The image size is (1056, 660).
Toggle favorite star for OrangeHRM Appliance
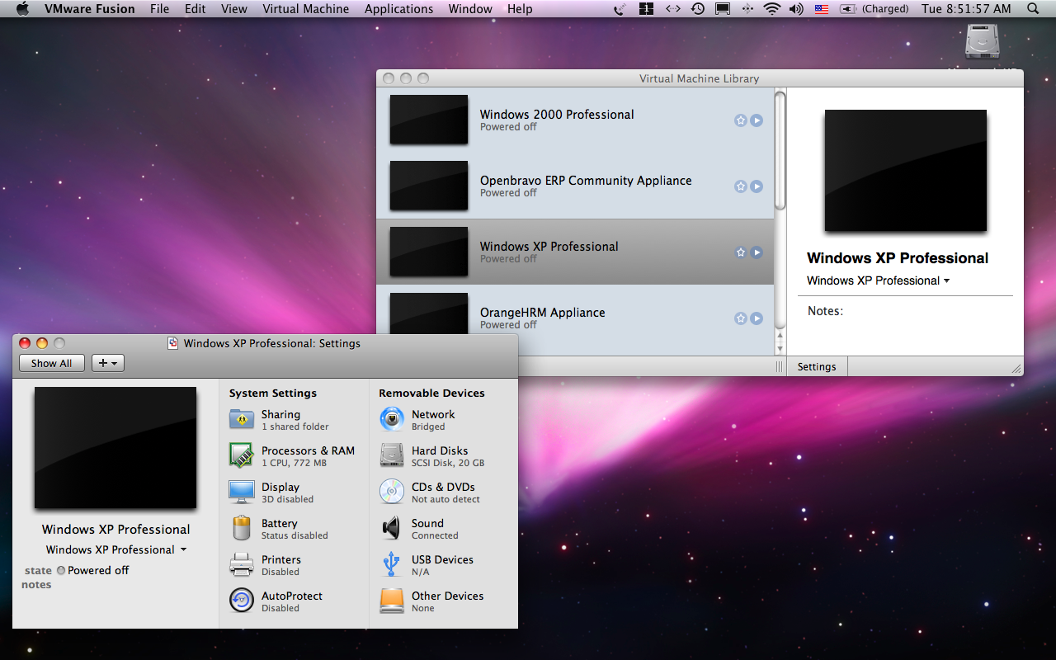740,318
